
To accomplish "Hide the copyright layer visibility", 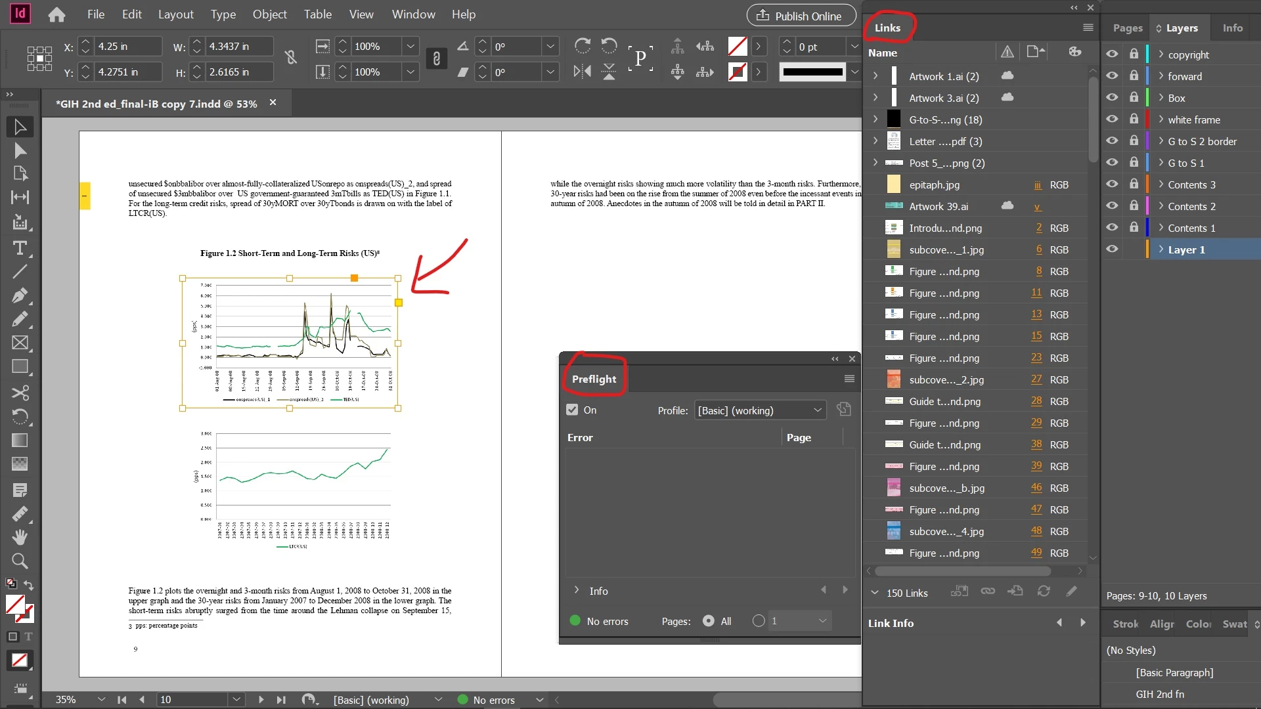I will pos(1112,54).
